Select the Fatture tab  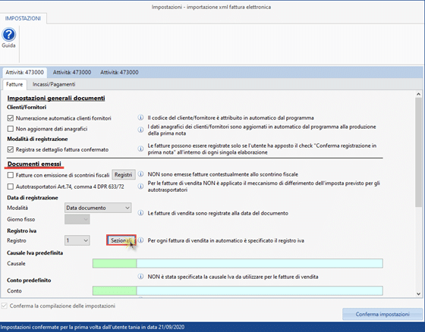[14, 84]
